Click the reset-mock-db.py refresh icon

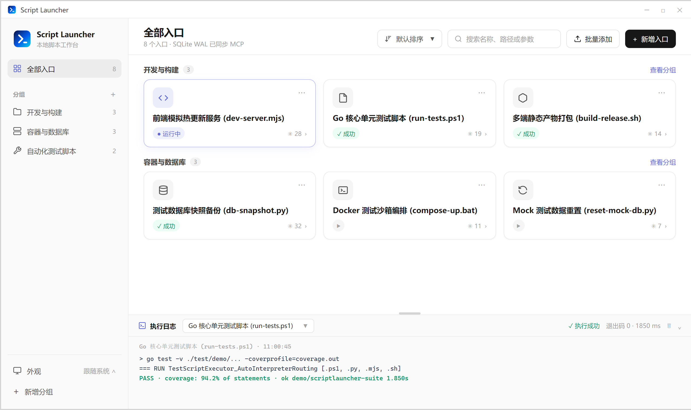523,190
